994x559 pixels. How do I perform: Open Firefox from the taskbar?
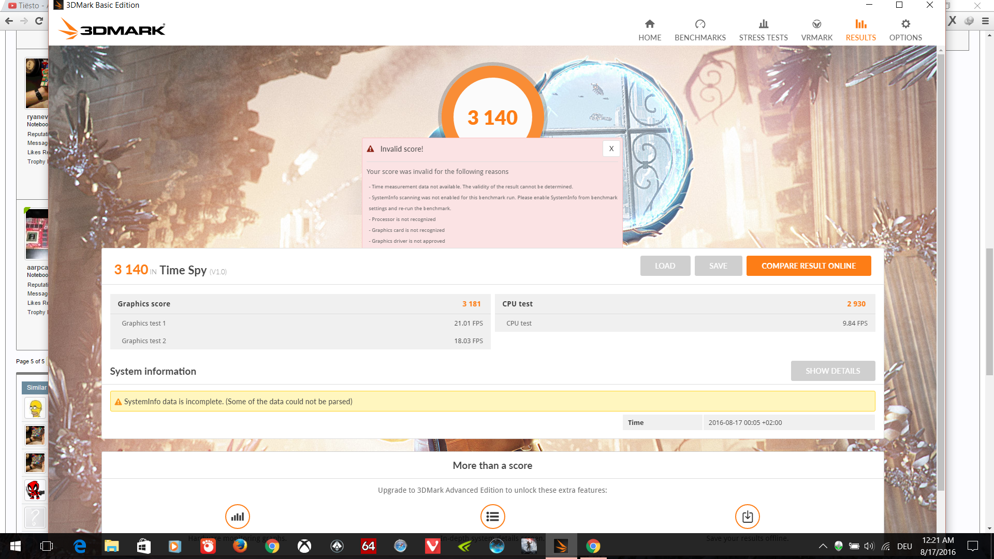click(x=240, y=546)
